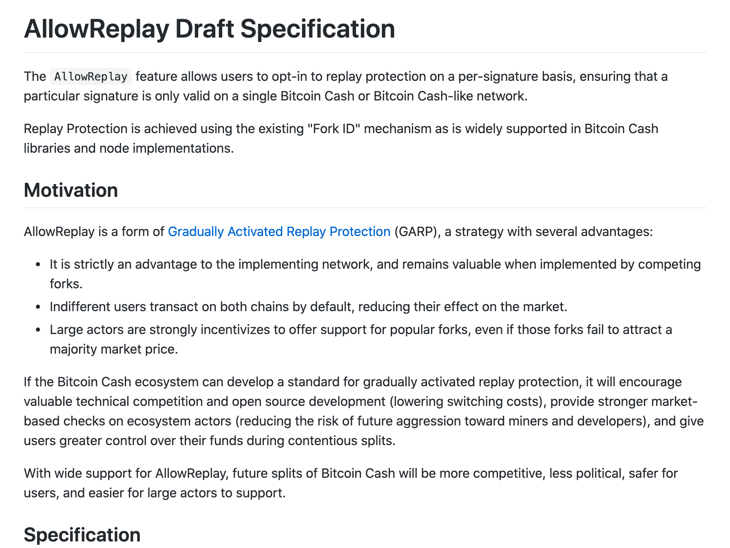Click the paragraph starting Replay Protection is achieved
This screenshot has width=730, height=548.
[x=341, y=138]
